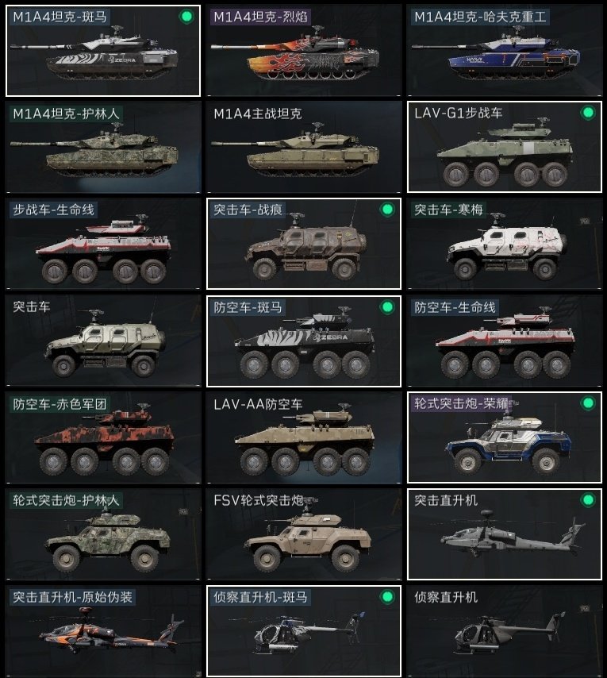Click the green equipped dot on 突击直升机
This screenshot has width=607, height=678.
pyautogui.click(x=588, y=500)
